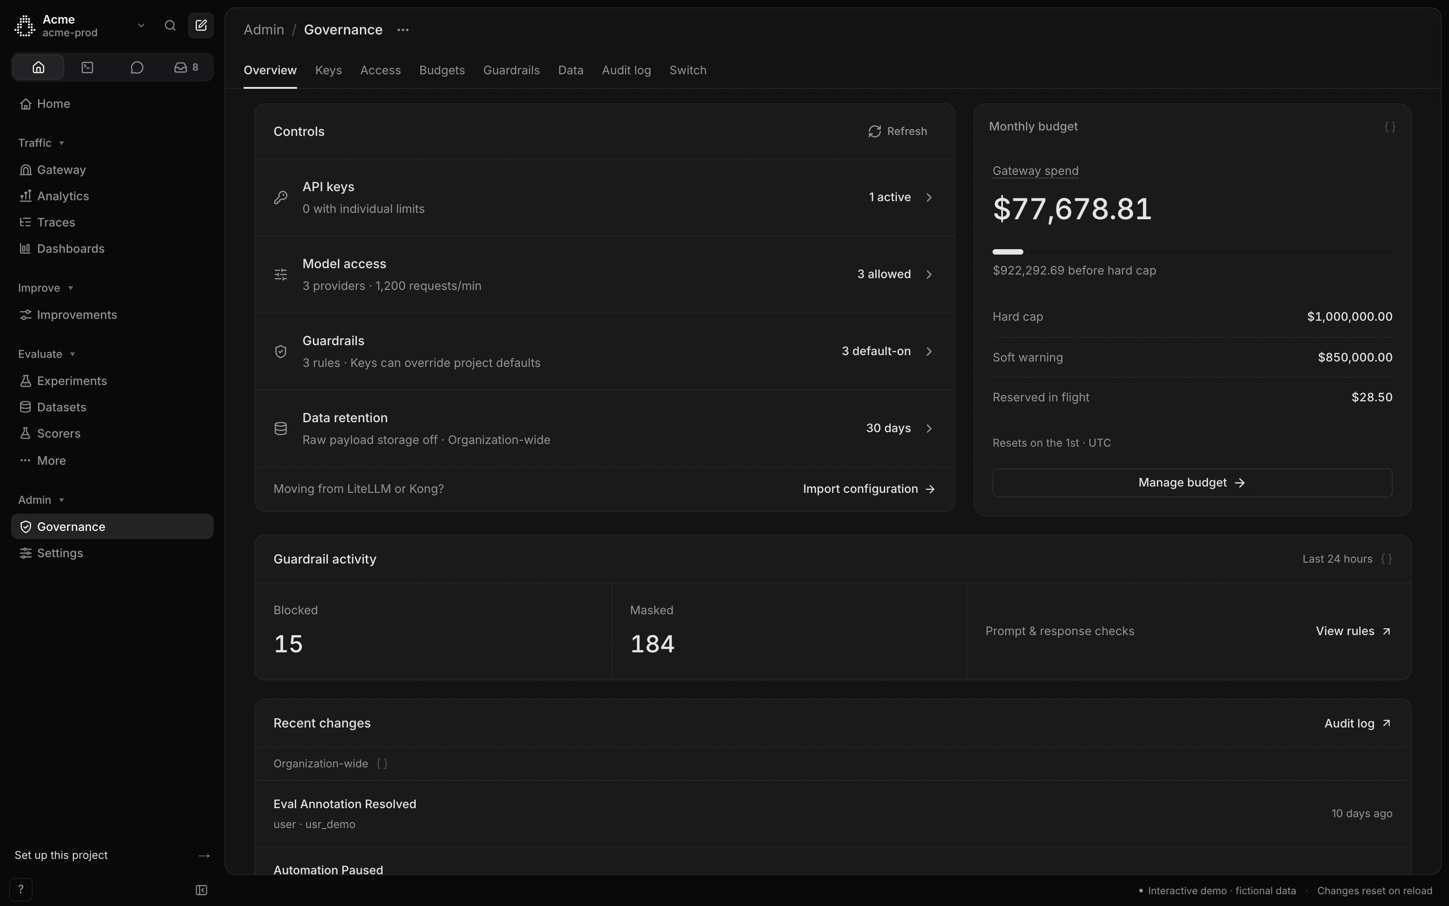Click Manage budget button
1449x906 pixels.
point(1192,482)
